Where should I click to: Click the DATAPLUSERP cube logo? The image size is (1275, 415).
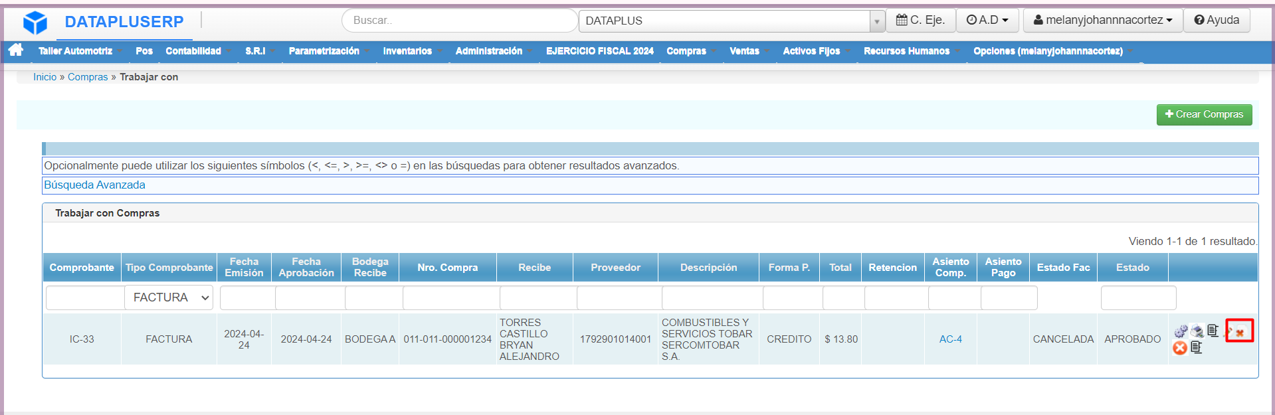pos(35,23)
